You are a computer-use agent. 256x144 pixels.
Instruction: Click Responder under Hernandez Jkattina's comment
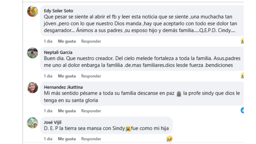pyautogui.click(x=91, y=110)
